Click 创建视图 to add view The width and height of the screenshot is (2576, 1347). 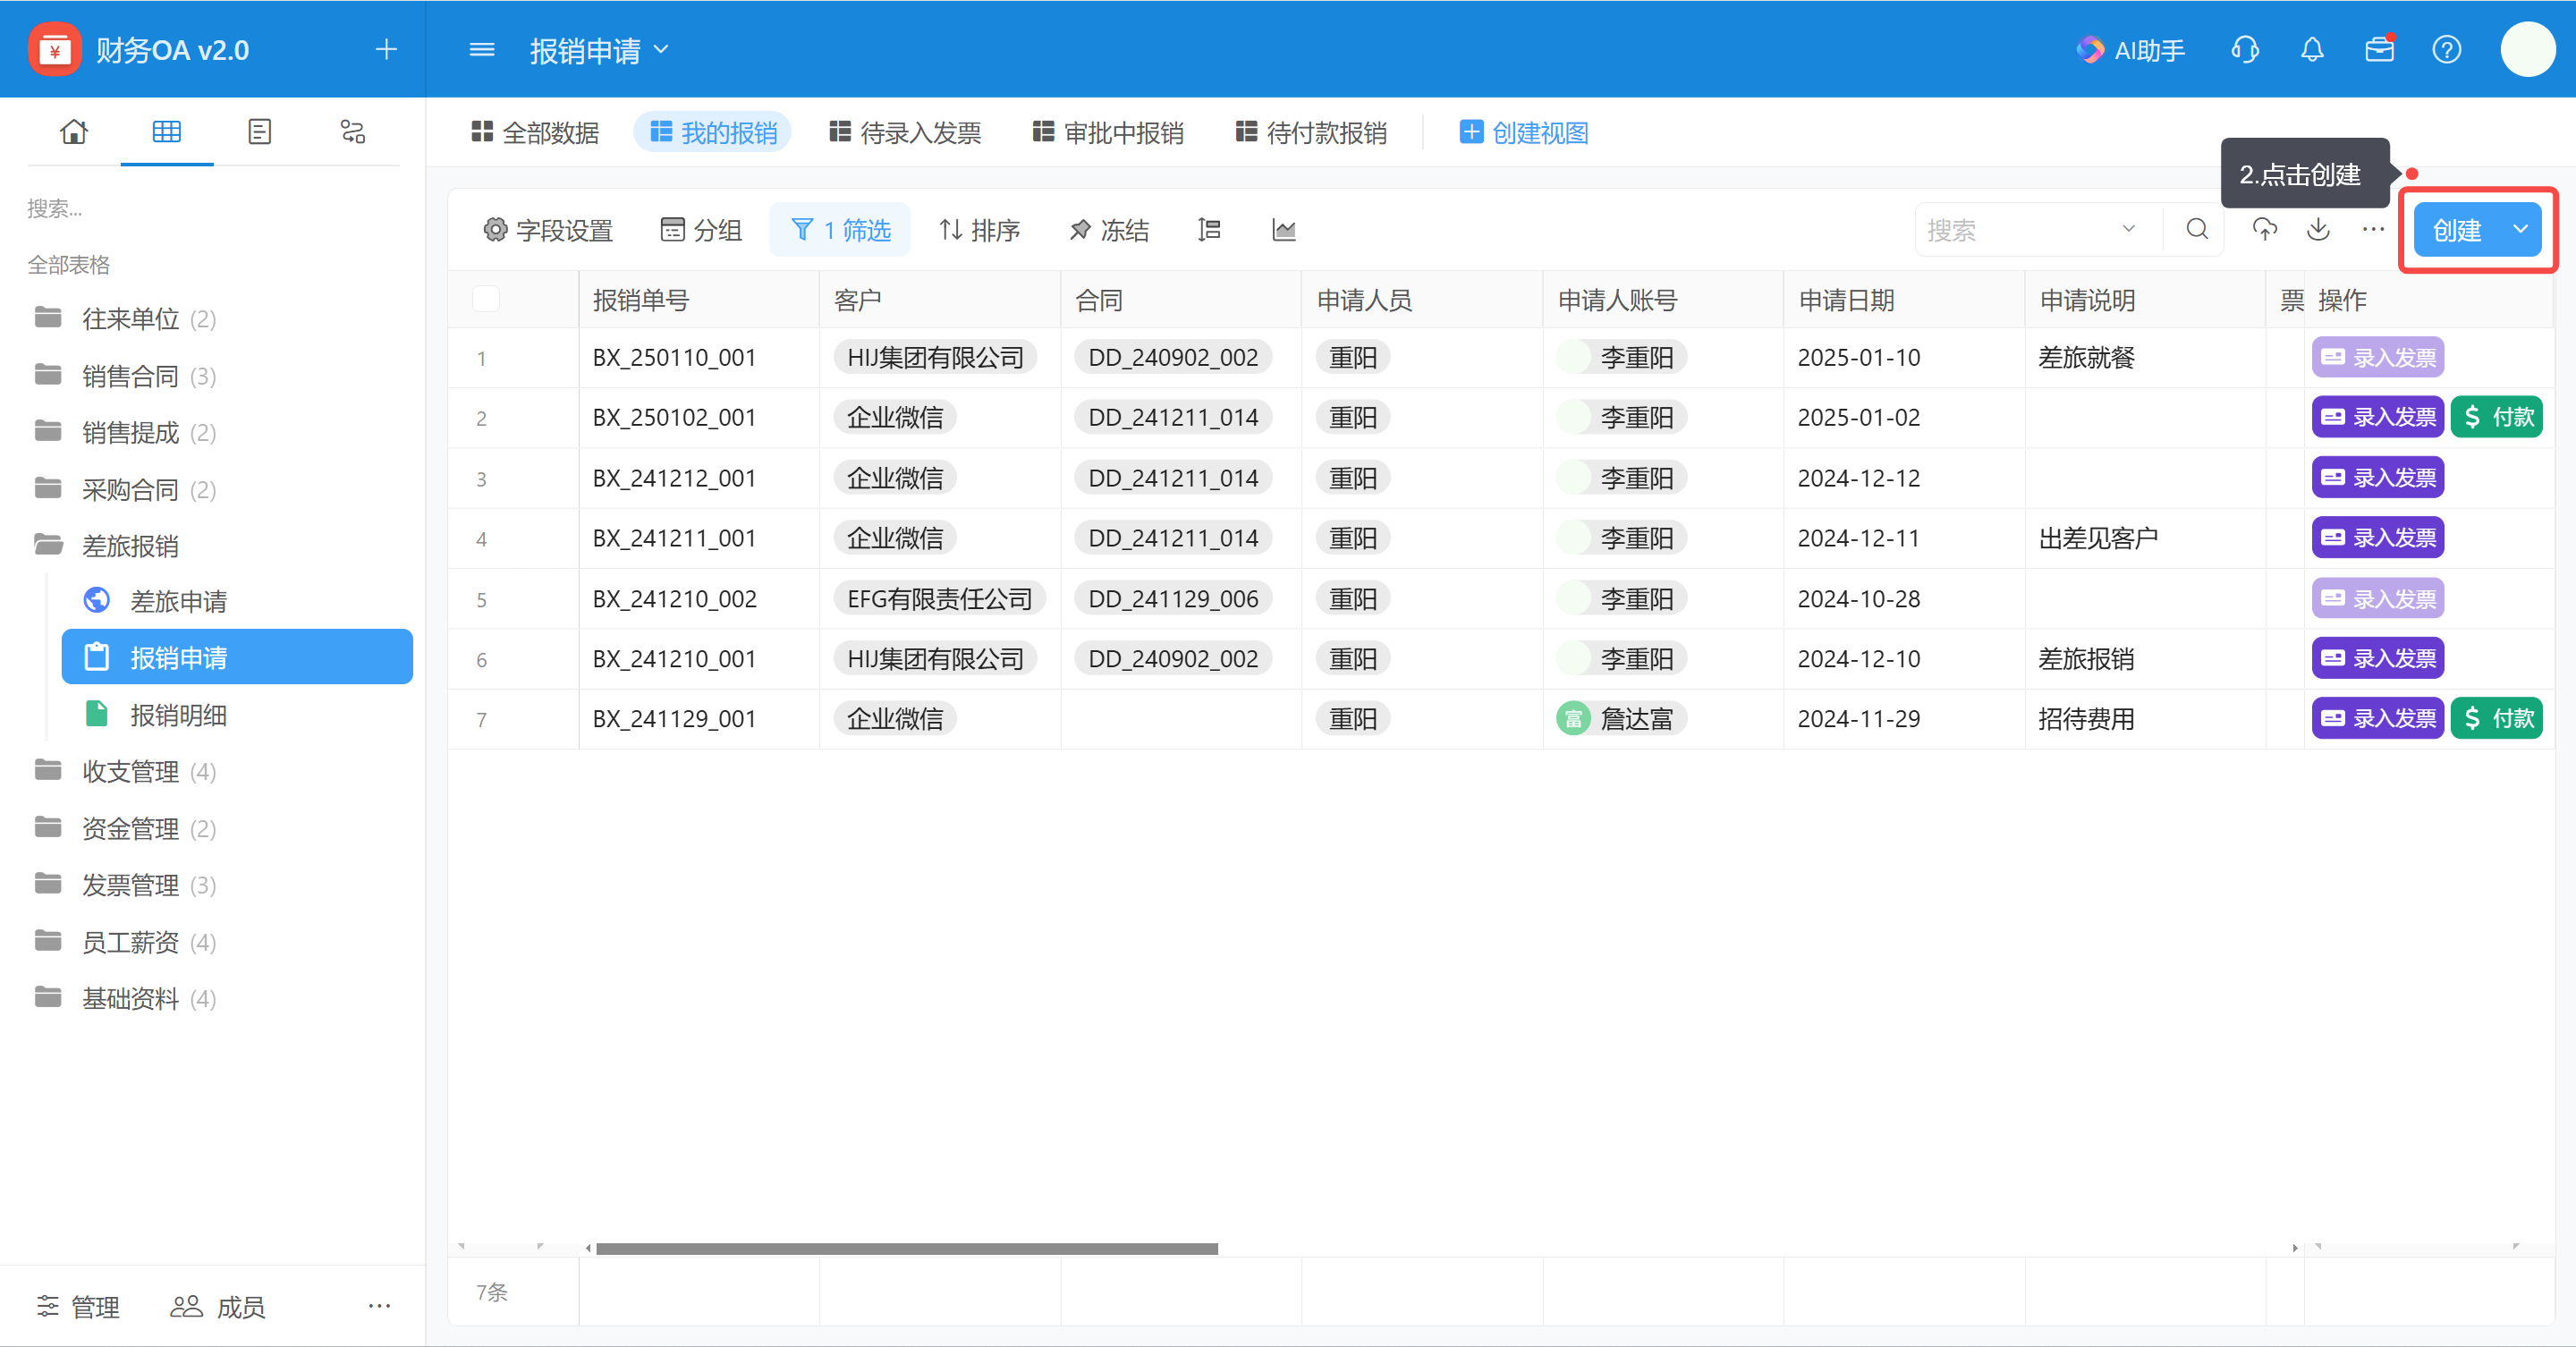tap(1524, 132)
